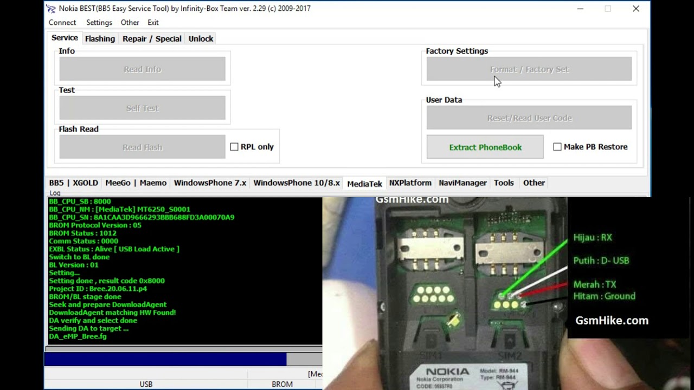This screenshot has height=390, width=694.
Task: Open the Repair / Special tab
Action: coord(152,38)
